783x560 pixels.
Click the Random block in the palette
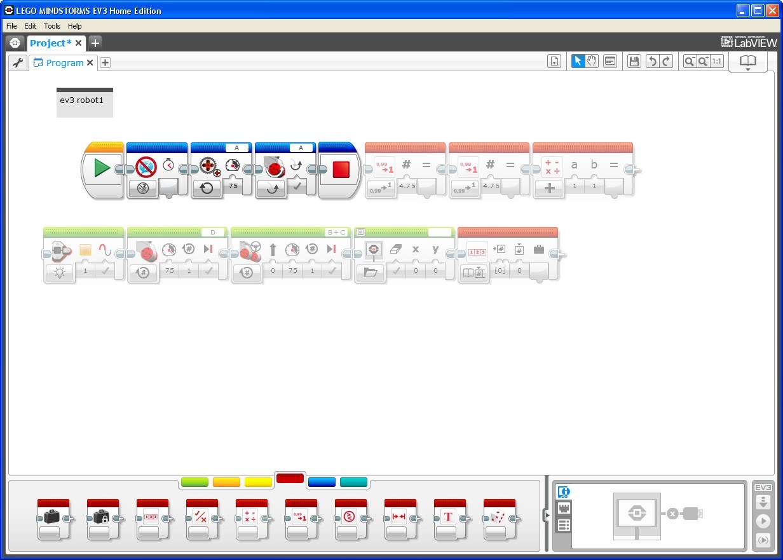point(500,517)
